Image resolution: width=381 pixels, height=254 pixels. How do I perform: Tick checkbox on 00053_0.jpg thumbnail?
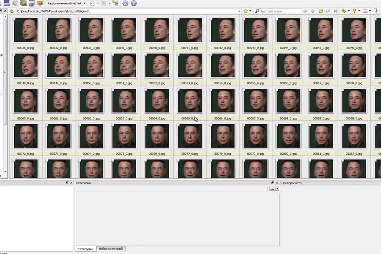coord(178,54)
